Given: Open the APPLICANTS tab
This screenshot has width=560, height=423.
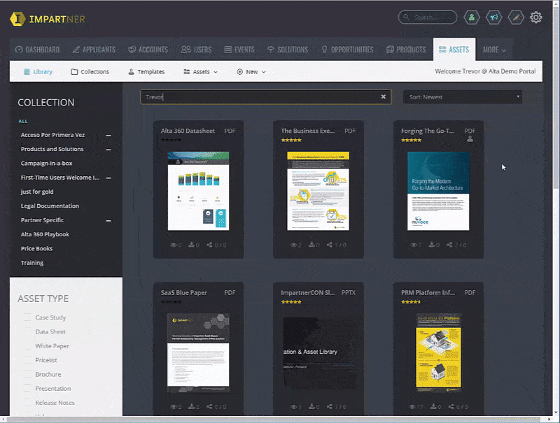Looking at the screenshot, I should pos(94,50).
